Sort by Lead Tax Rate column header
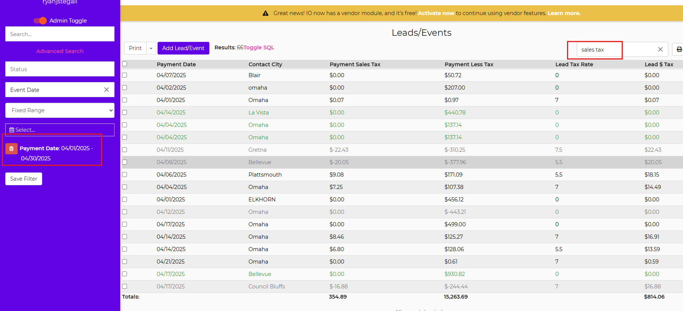Screen dimensions: 683x311 coord(574,64)
